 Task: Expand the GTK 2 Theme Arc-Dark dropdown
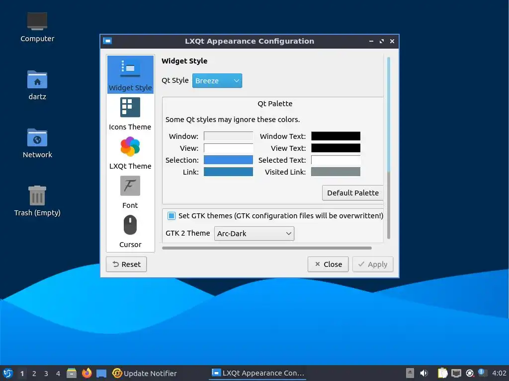click(x=254, y=234)
